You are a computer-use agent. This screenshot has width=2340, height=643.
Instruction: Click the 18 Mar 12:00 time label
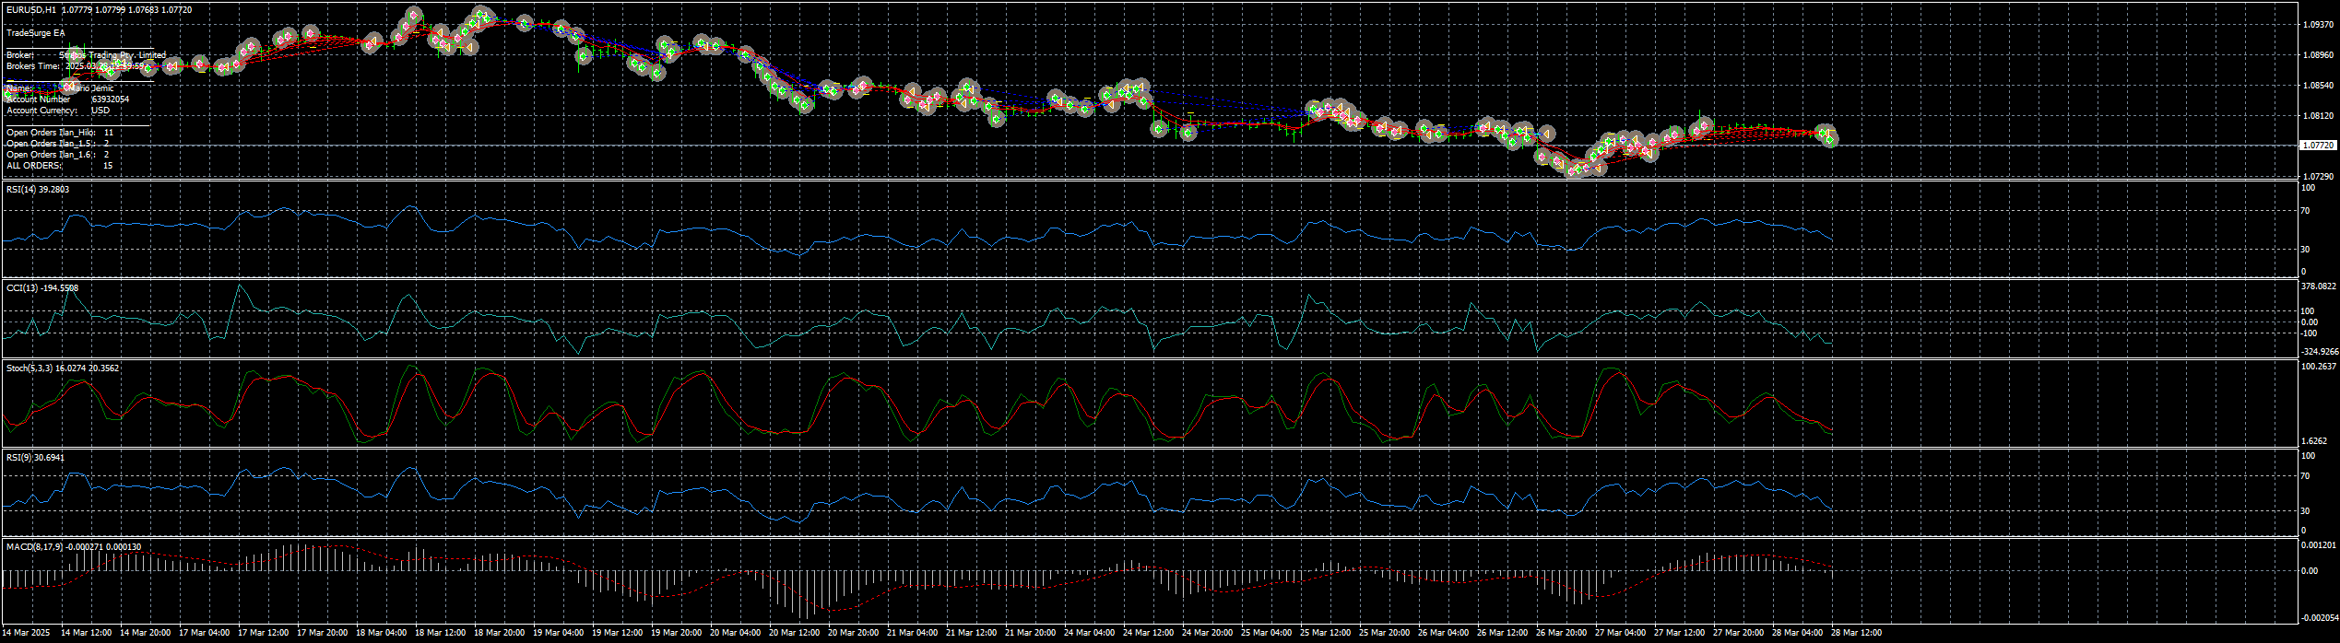[x=440, y=633]
